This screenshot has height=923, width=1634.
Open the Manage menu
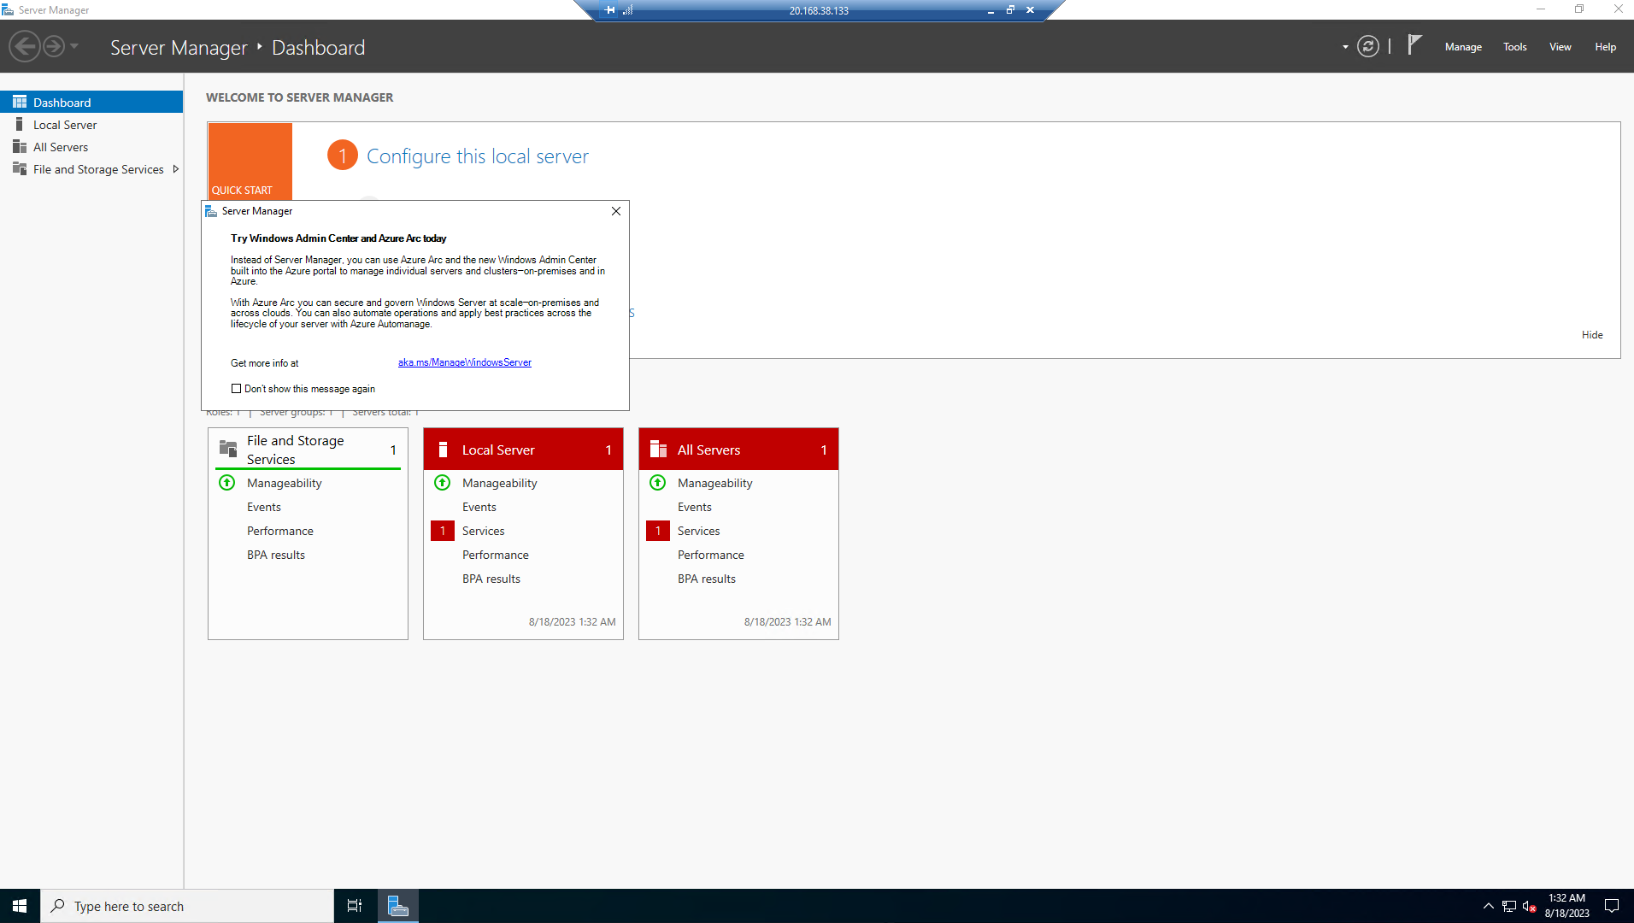coord(1462,47)
